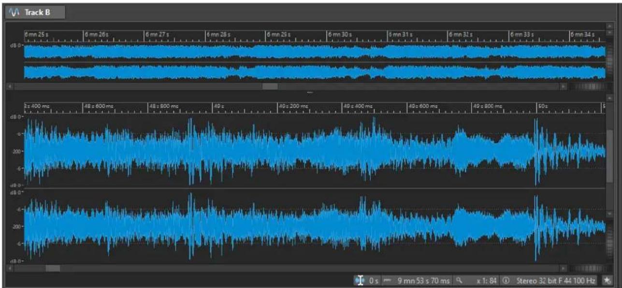622x288 pixels.
Task: Select the Track B tab
Action: pos(34,12)
